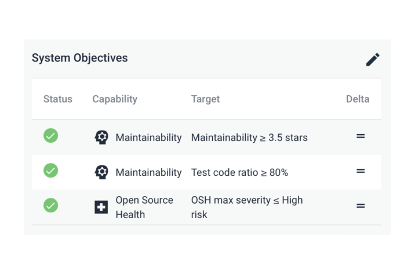Viewport: 415px width, 275px height.
Task: Click the Open Source Health medical cross icon
Action: pos(101,207)
